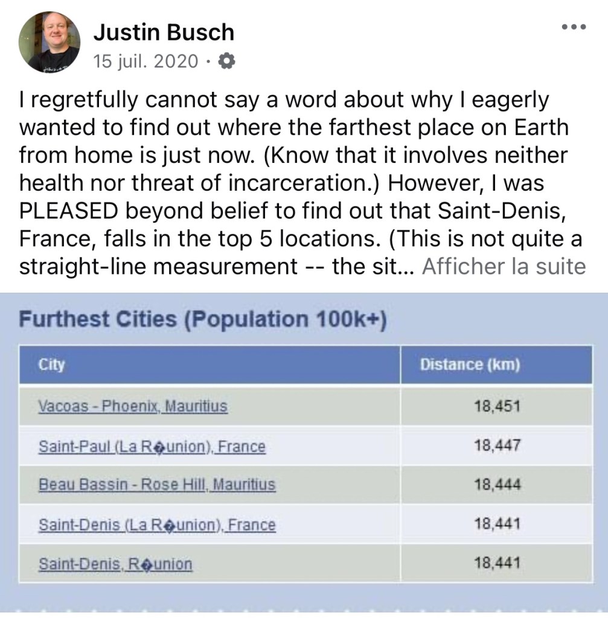Viewport: 608px width, 618px height.
Task: Open the post timestamp 15 juil. 2020
Action: click(x=146, y=61)
